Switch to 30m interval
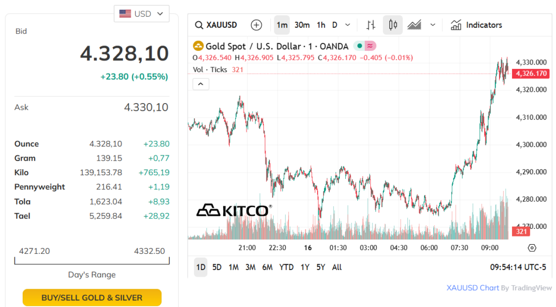Viewport: 556px width, 307px height. 302,25
